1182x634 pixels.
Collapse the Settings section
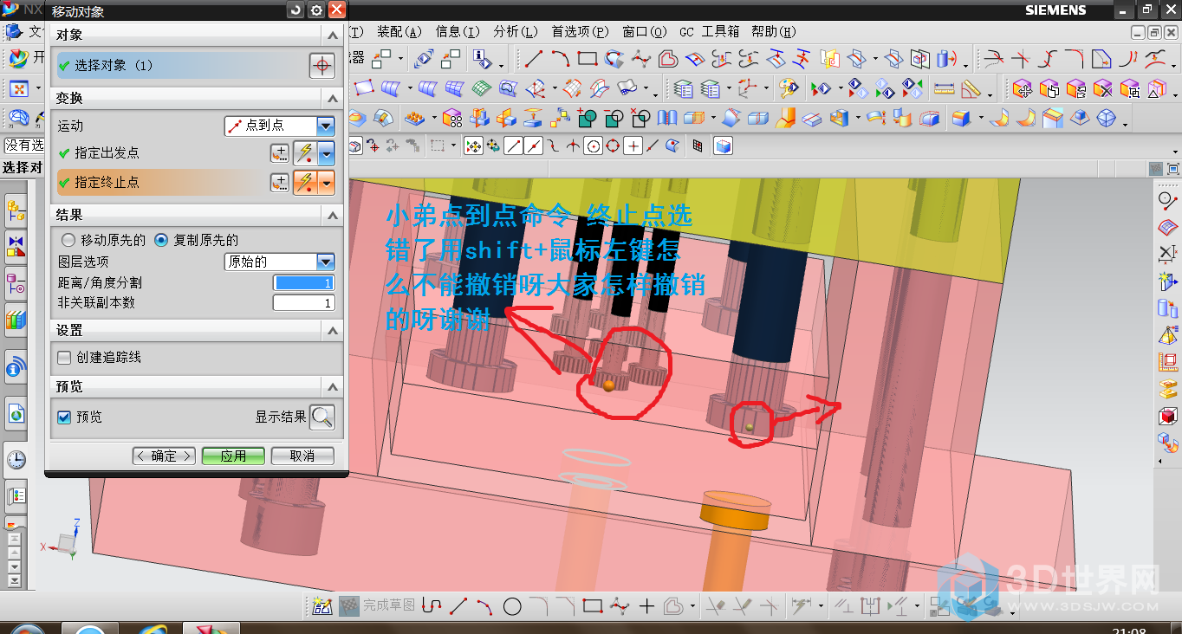click(333, 331)
